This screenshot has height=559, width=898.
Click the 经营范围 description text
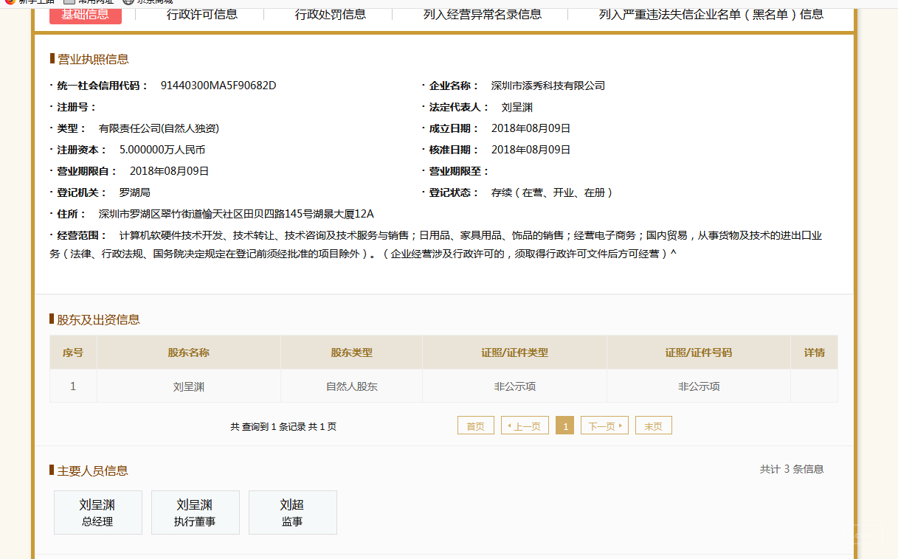437,245
